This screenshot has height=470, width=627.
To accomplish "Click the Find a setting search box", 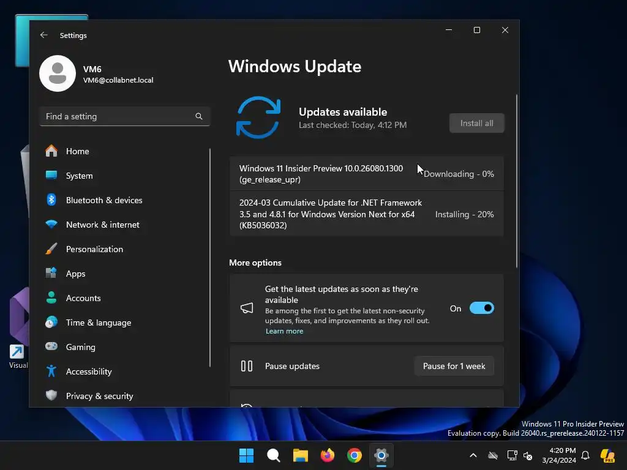I will (x=125, y=116).
